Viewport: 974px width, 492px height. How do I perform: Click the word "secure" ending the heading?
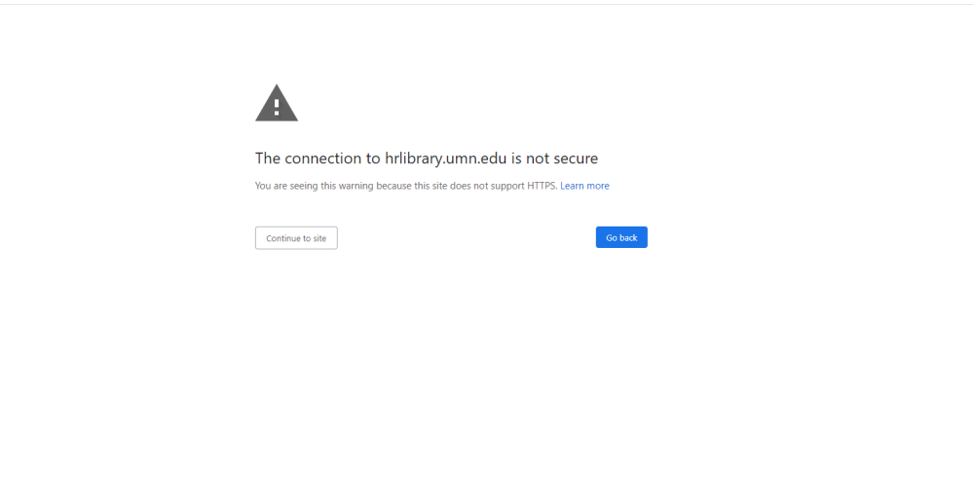[x=576, y=158]
